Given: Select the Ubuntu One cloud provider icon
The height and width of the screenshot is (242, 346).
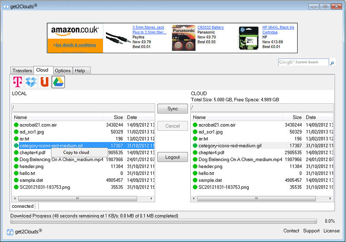Looking at the screenshot, I should 44,81.
